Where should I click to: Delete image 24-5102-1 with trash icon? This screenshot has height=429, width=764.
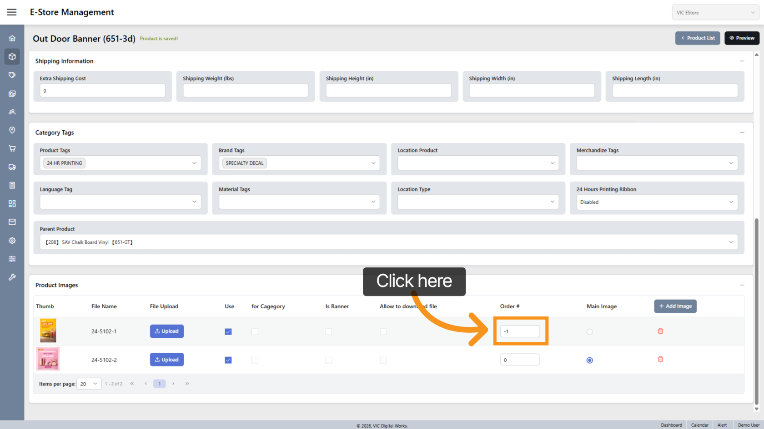pyautogui.click(x=660, y=331)
